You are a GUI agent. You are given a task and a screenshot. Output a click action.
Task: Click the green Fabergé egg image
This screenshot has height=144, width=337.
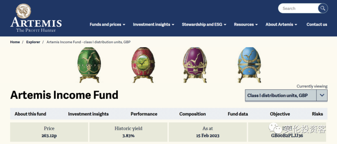[89, 65]
